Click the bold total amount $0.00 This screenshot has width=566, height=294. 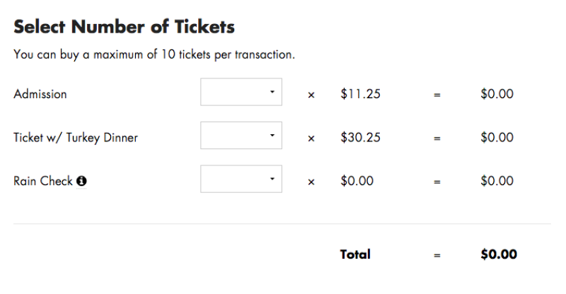pos(499,254)
